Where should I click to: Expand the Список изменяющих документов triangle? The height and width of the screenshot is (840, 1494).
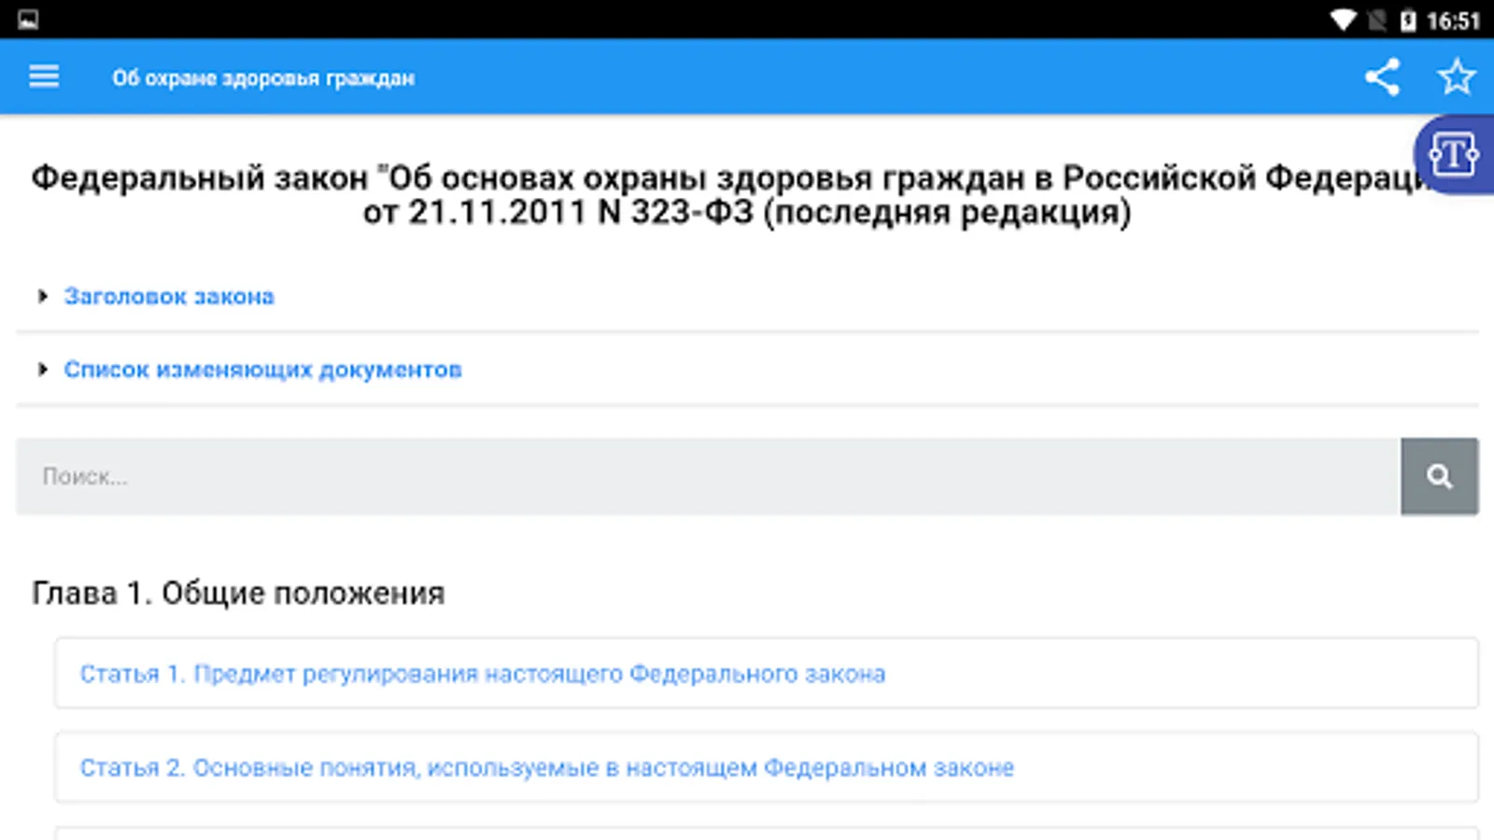point(42,370)
